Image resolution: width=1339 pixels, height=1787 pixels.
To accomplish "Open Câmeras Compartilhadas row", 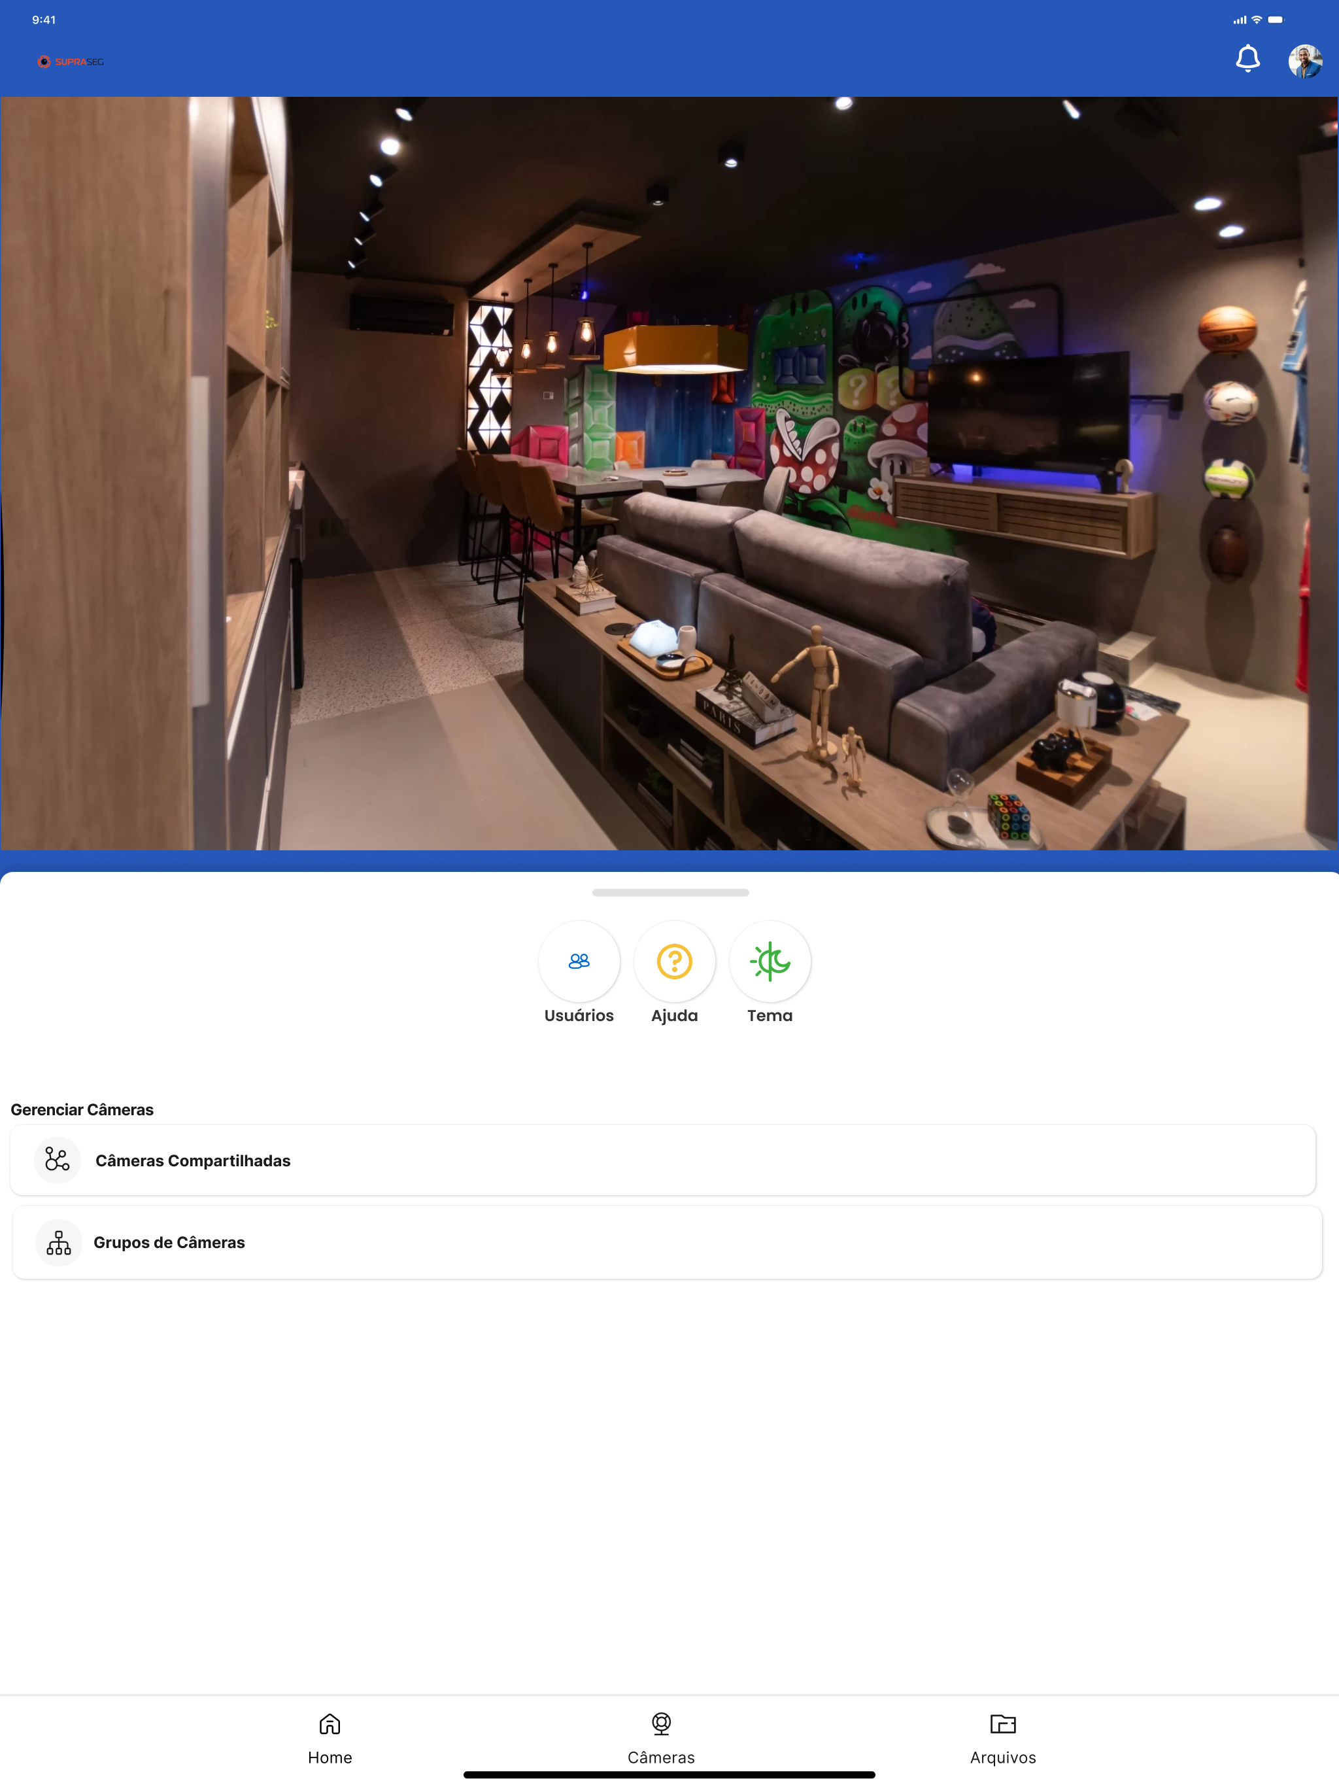I will click(x=663, y=1159).
